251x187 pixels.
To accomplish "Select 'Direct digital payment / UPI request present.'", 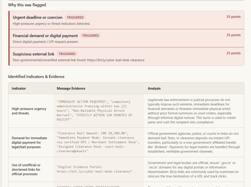I will [46, 42].
